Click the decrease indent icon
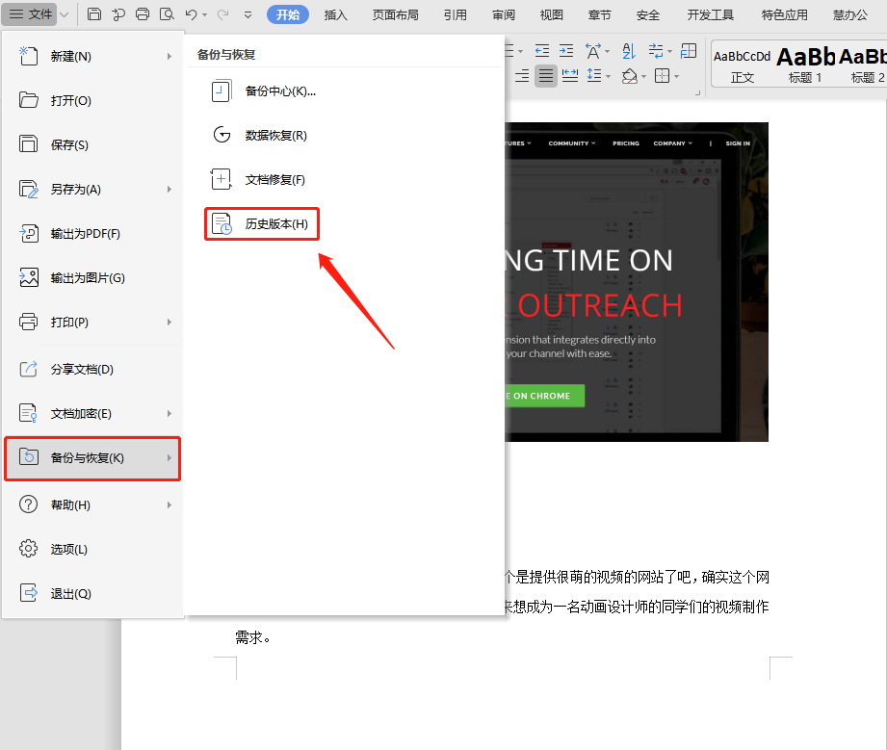Viewport: 887px width, 750px height. click(542, 51)
